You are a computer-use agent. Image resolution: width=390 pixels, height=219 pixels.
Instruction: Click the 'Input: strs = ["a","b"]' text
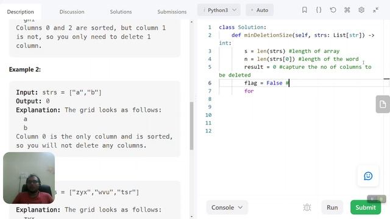(58, 92)
